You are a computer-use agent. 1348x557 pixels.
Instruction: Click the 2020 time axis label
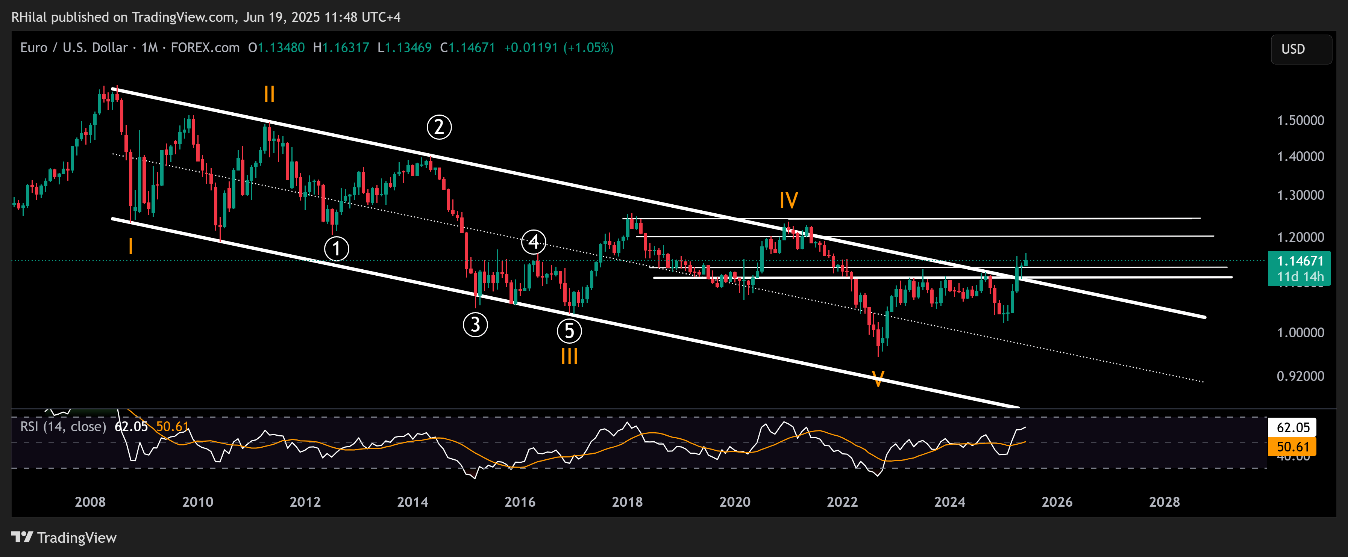tap(735, 502)
